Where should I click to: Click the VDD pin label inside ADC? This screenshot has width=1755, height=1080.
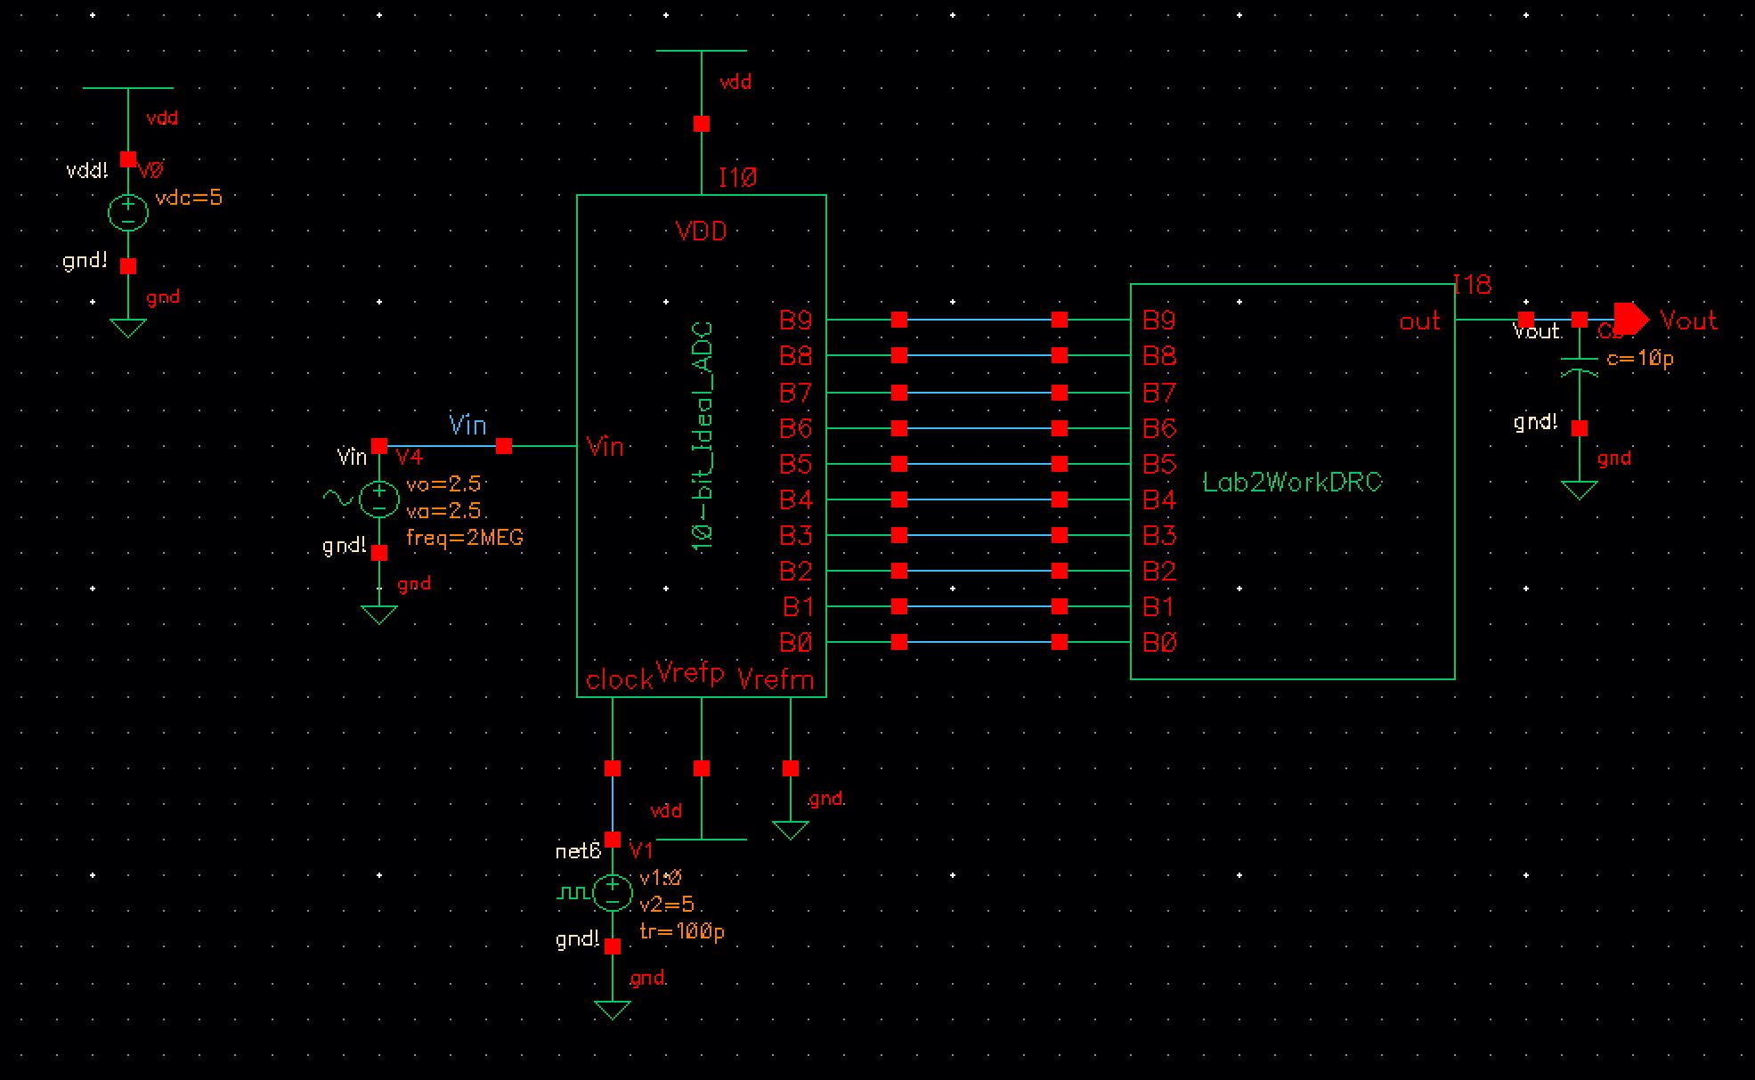[x=702, y=231]
